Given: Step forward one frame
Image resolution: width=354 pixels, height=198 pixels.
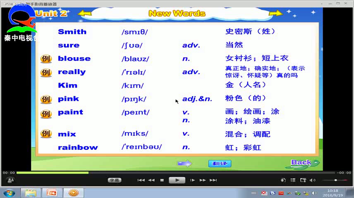Looking at the screenshot, I should pyautogui.click(x=192, y=180).
